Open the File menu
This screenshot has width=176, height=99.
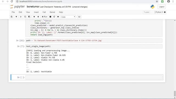pos(13,12)
